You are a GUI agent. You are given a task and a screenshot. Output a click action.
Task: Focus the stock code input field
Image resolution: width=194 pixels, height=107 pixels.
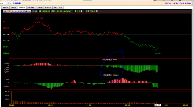pos(2,3)
